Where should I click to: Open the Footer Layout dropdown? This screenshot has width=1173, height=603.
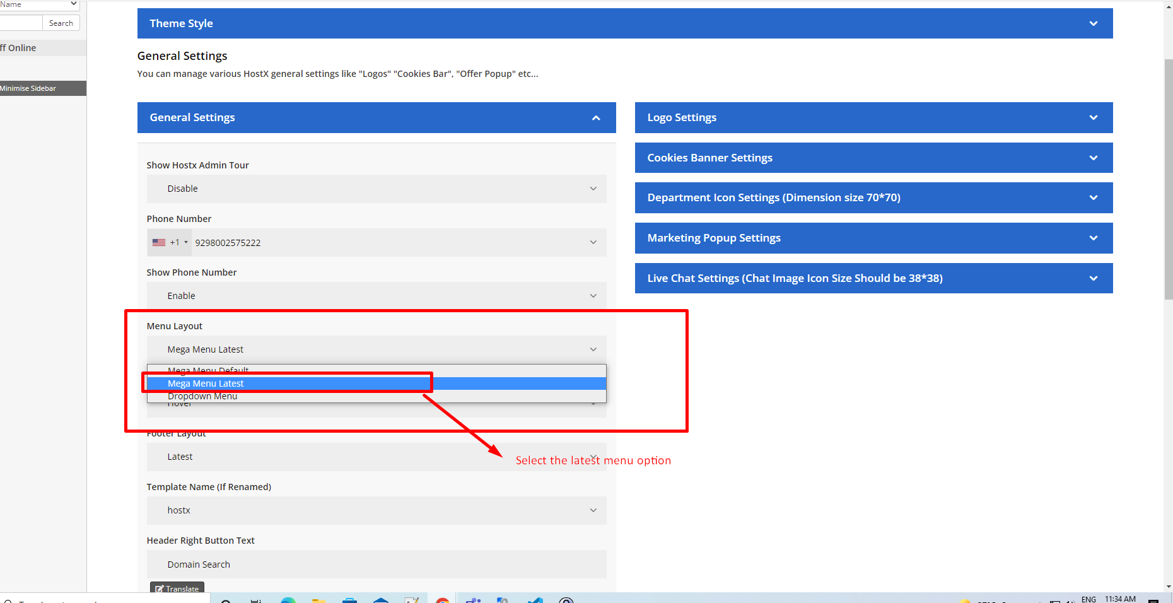376,457
